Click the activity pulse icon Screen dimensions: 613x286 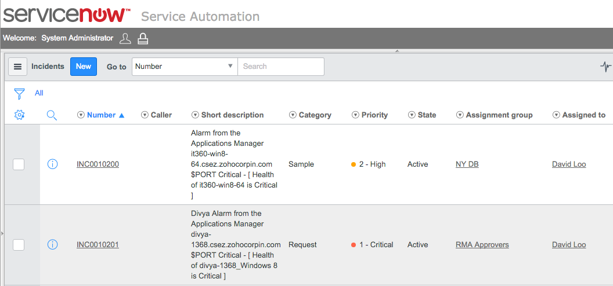click(605, 67)
